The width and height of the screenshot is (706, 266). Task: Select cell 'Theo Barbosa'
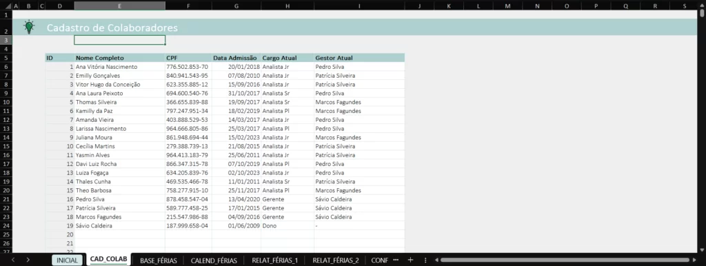tap(119, 190)
